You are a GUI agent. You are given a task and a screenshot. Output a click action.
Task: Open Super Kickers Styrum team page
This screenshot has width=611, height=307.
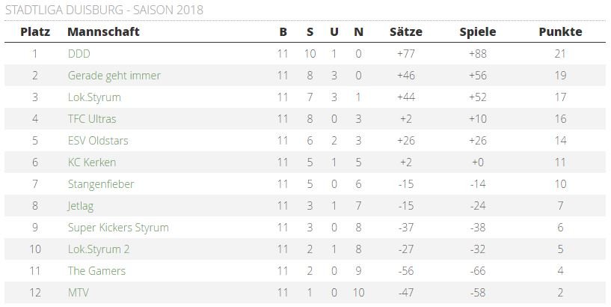118,228
